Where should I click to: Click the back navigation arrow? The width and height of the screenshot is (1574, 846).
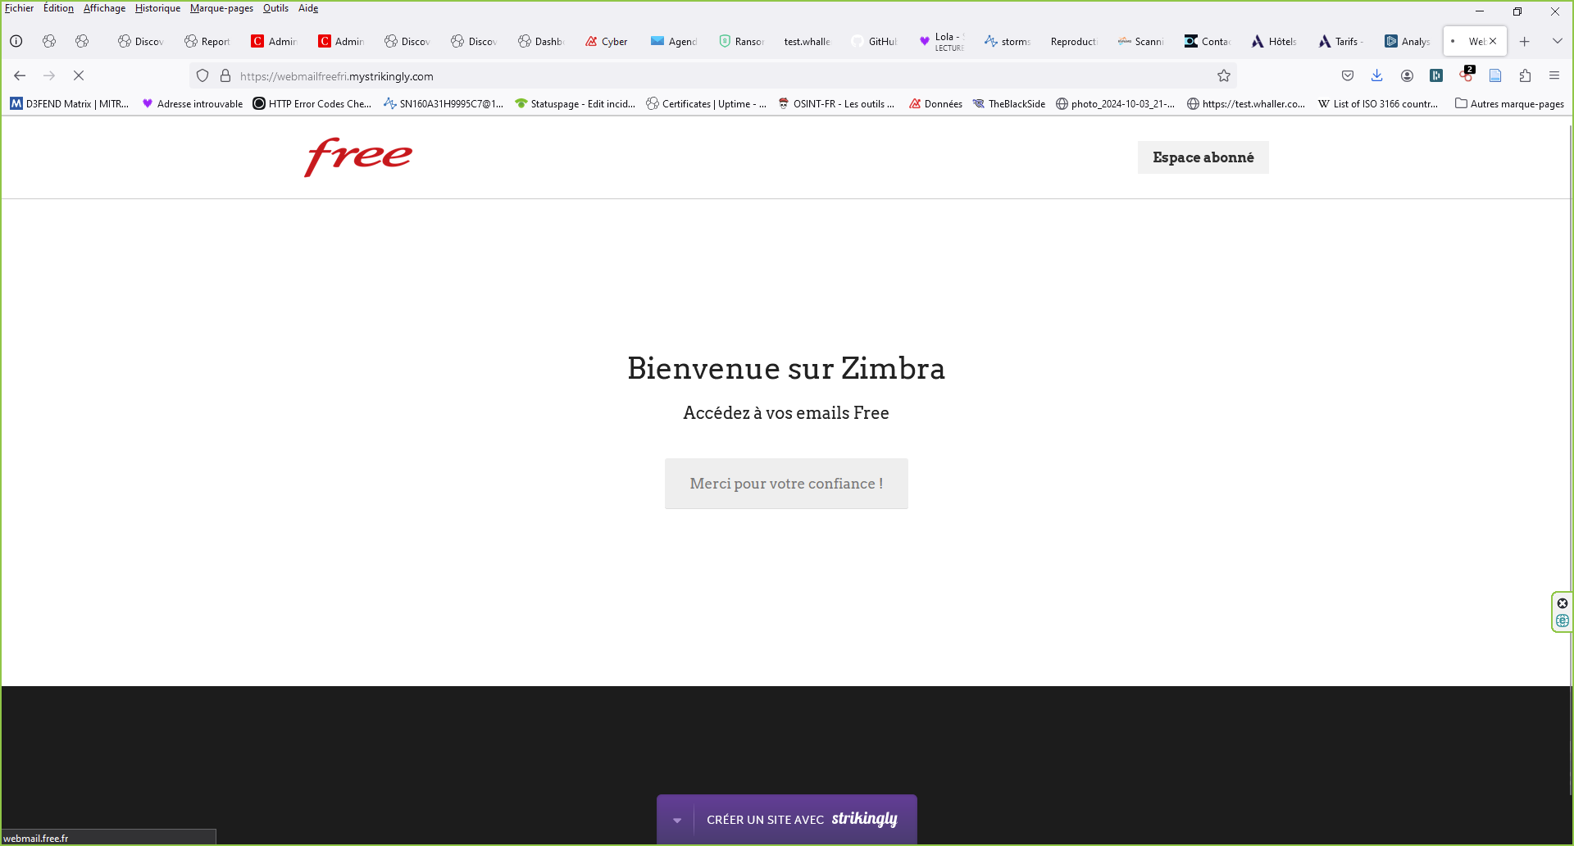pyautogui.click(x=20, y=75)
